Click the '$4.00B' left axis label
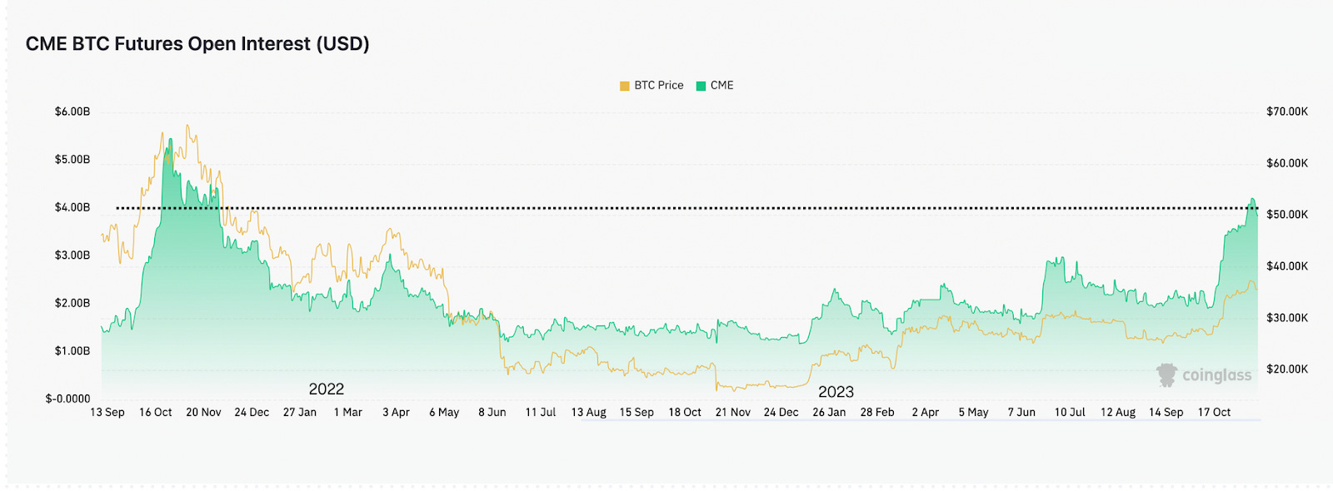1333x491 pixels. pos(72,207)
